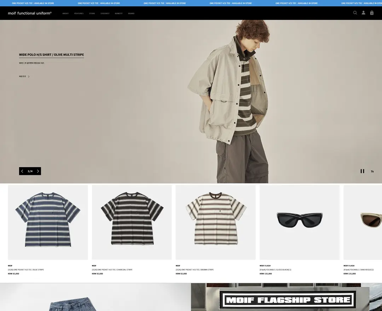Open Blue Stripe tee product image
Screen dimensions: 382x311
tap(48, 222)
